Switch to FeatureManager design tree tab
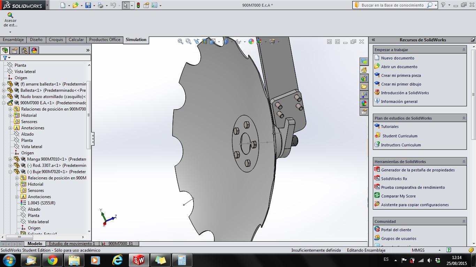This screenshot has height=267, width=476. [5, 50]
